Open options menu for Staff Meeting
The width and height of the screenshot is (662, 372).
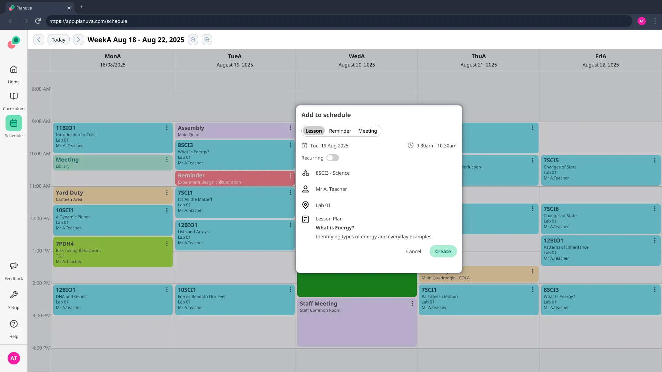point(412,303)
